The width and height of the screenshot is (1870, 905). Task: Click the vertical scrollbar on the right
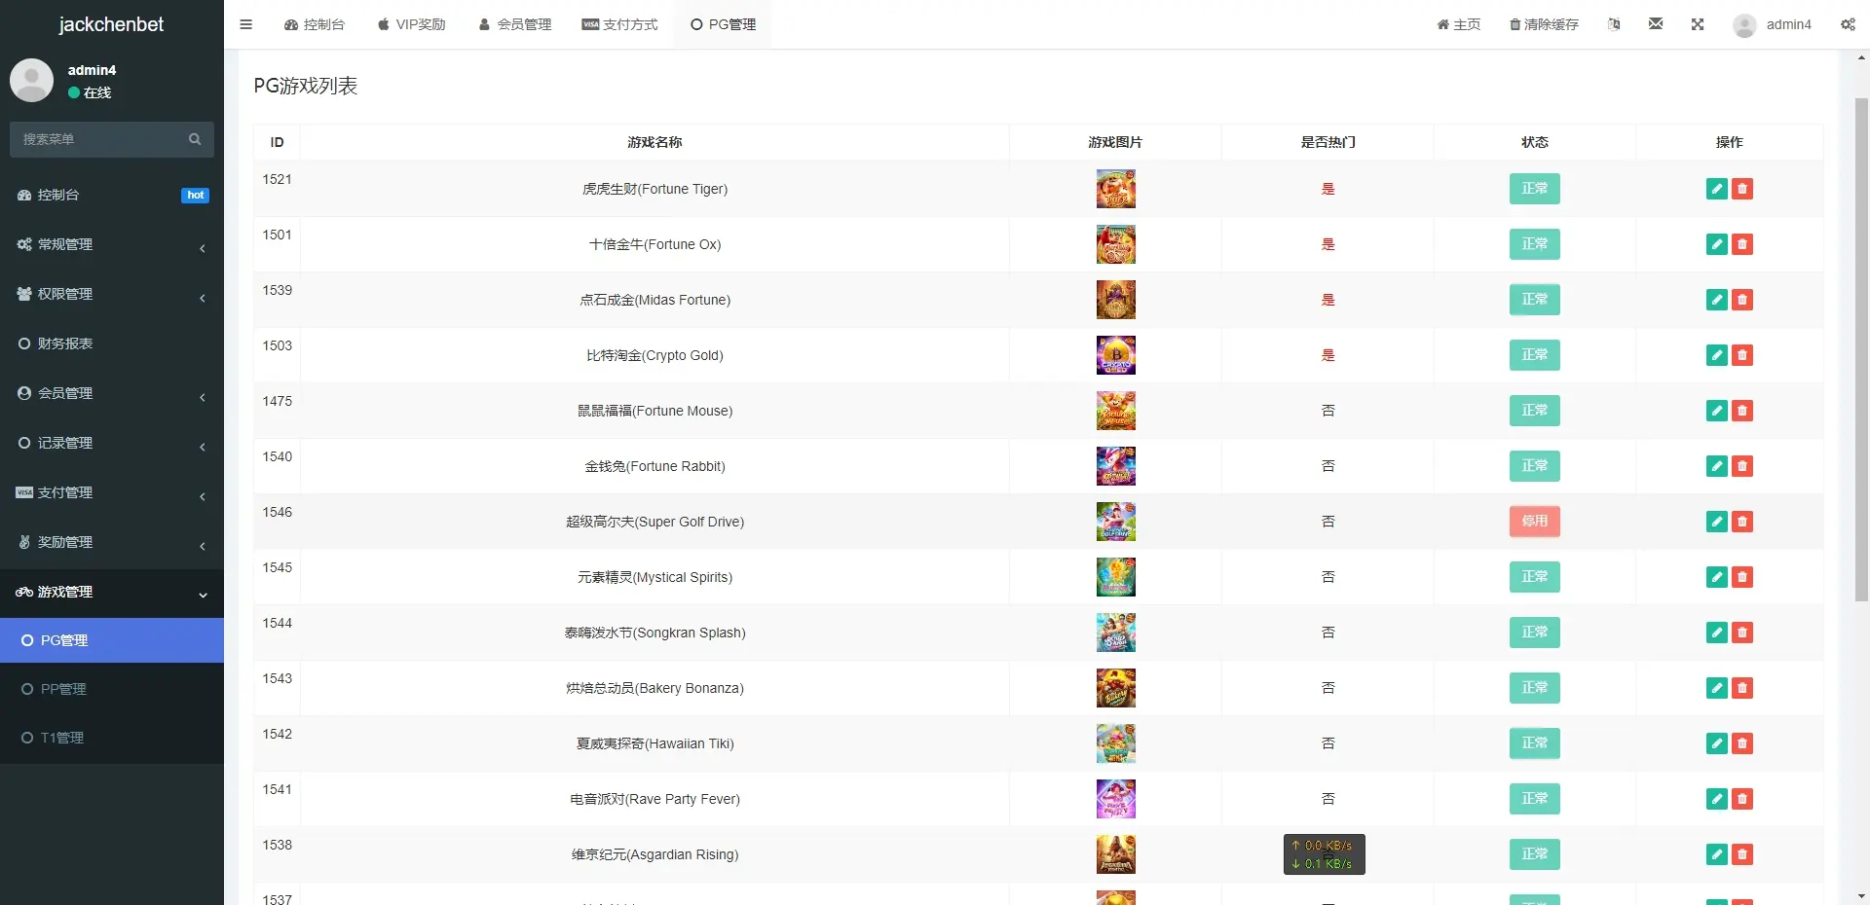[x=1861, y=350]
